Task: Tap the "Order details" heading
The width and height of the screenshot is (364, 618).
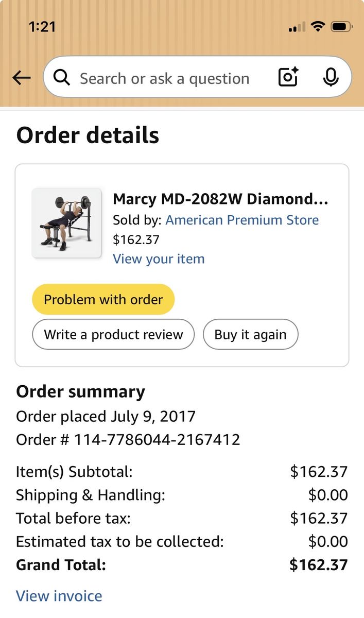Action: [88, 135]
